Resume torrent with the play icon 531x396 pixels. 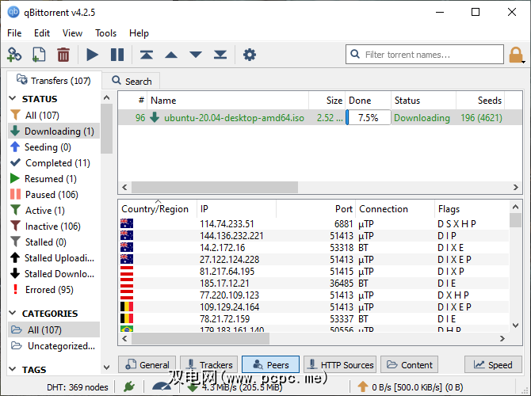coord(93,55)
